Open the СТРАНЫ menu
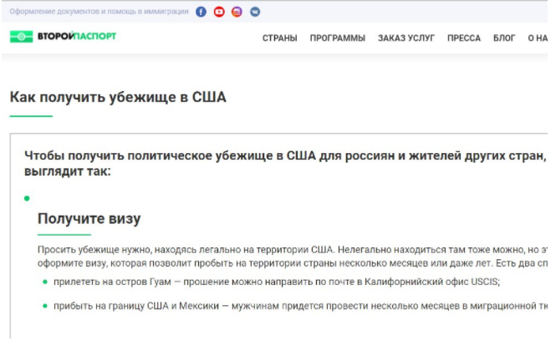551x346 pixels. point(279,38)
